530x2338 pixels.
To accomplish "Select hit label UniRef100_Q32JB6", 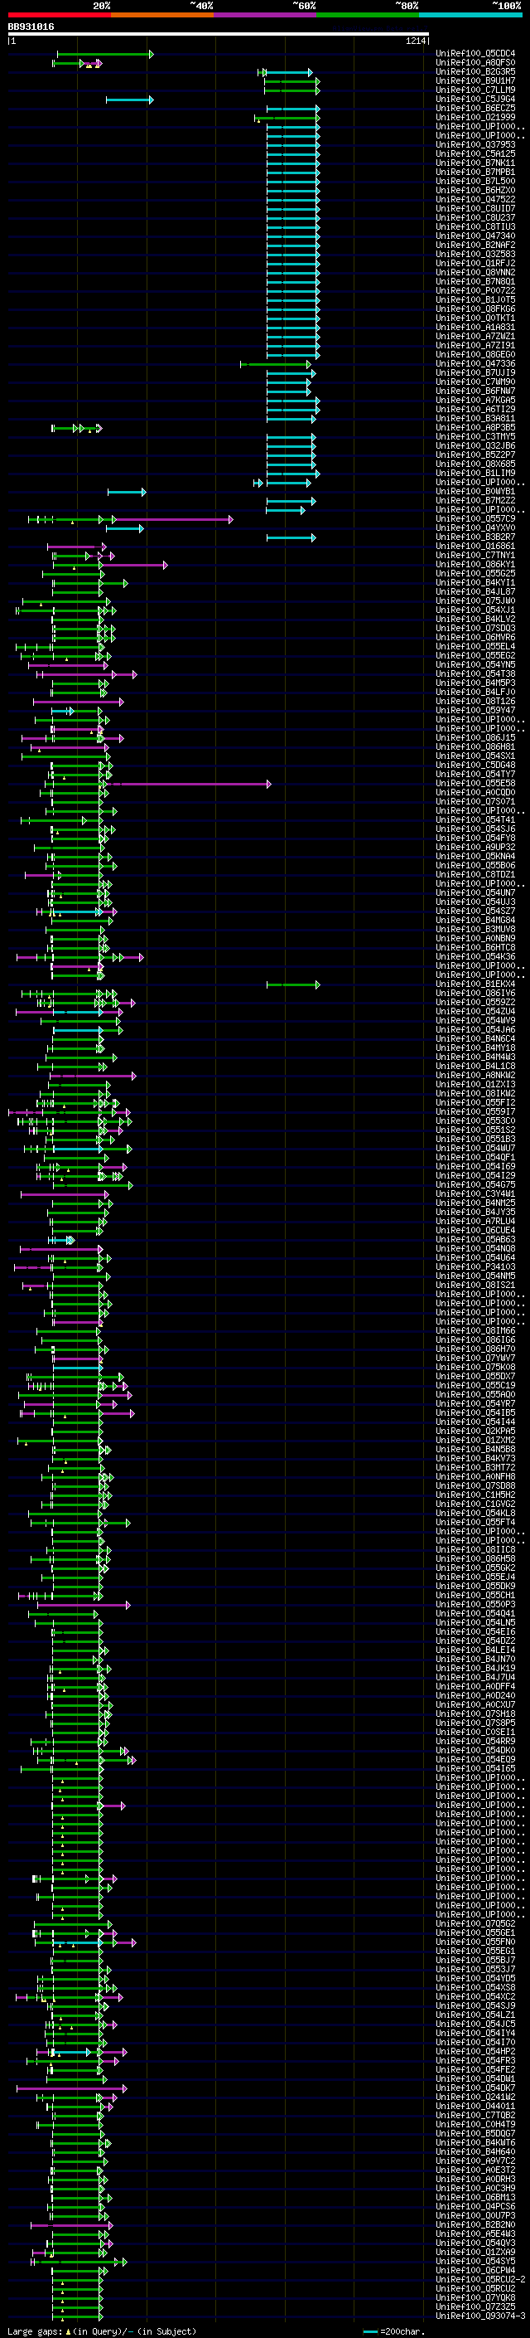I will (475, 445).
